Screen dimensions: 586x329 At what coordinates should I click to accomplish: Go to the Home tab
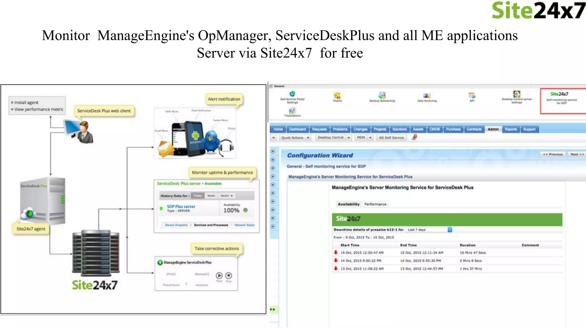click(278, 129)
